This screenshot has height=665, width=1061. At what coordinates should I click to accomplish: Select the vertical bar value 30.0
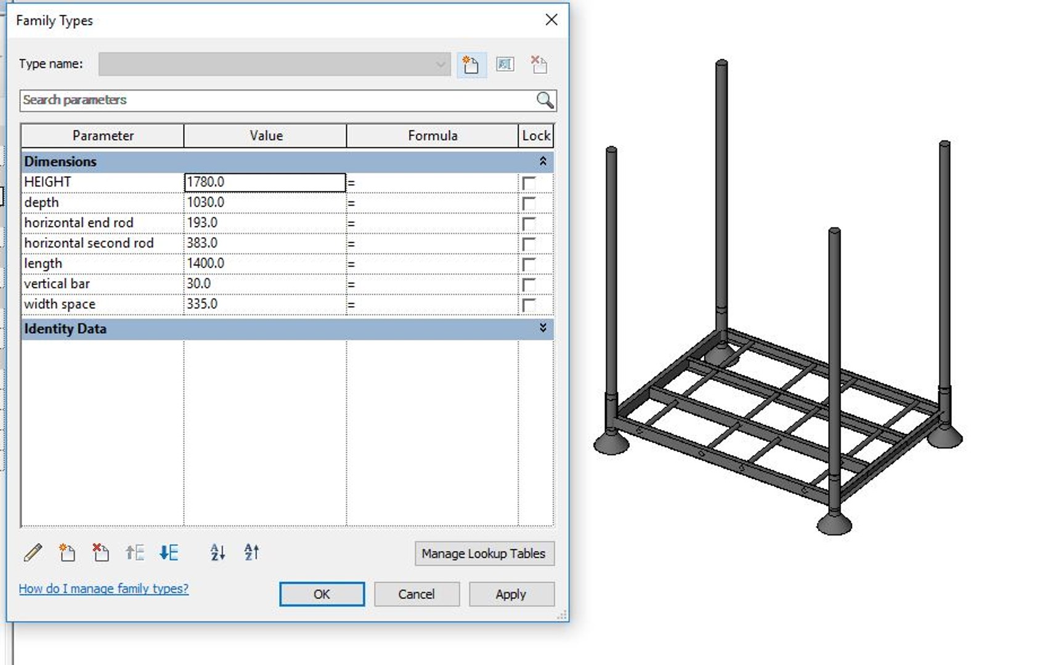[x=265, y=284]
